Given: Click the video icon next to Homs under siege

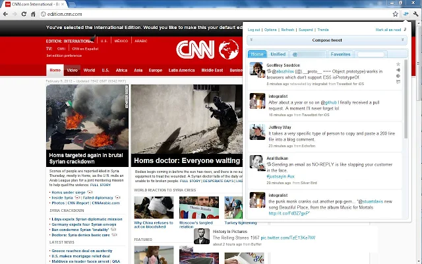Looking at the screenshot, I should pyautogui.click(x=90, y=192).
